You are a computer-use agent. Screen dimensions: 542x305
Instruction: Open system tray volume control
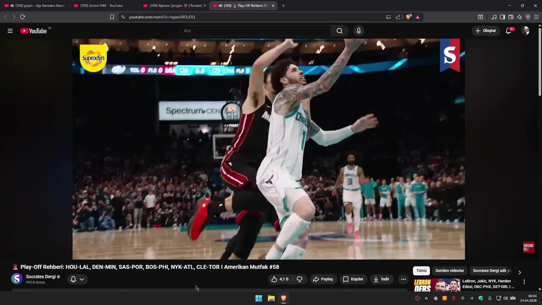(505, 298)
